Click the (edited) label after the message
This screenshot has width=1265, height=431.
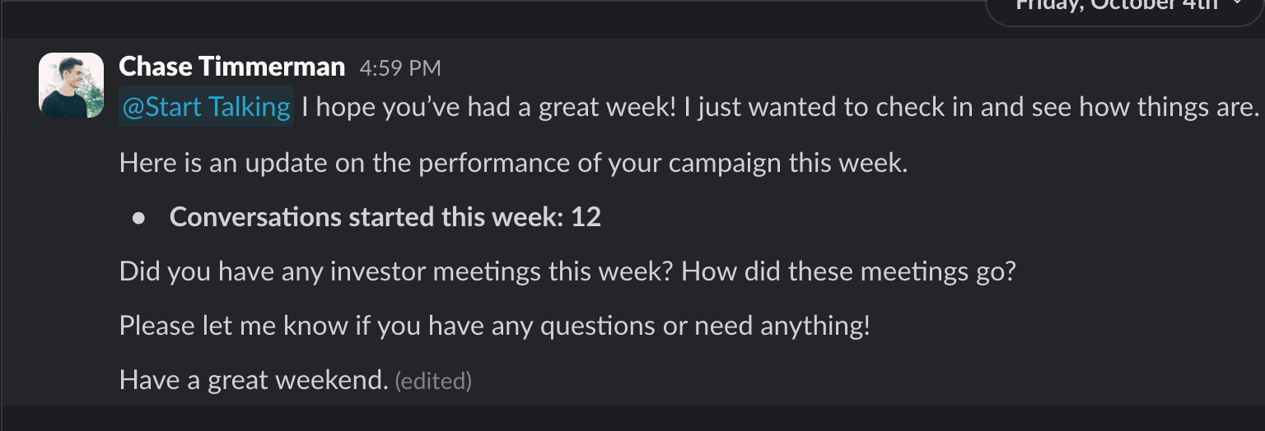coord(433,381)
